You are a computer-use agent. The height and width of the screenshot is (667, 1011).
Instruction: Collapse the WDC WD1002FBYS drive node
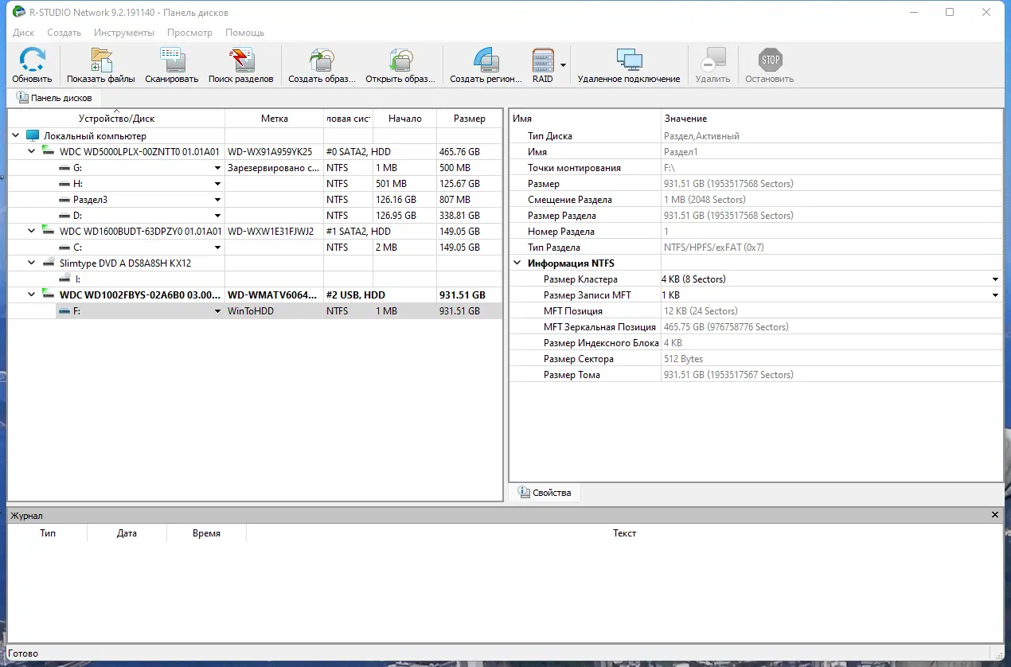[32, 295]
